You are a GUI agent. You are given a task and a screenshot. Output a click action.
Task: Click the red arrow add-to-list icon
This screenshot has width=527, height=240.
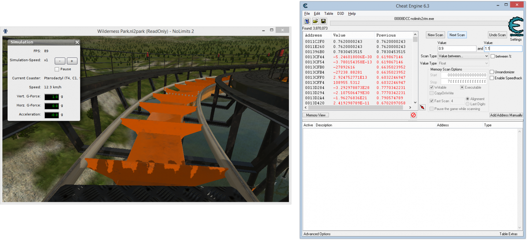(x=422, y=107)
